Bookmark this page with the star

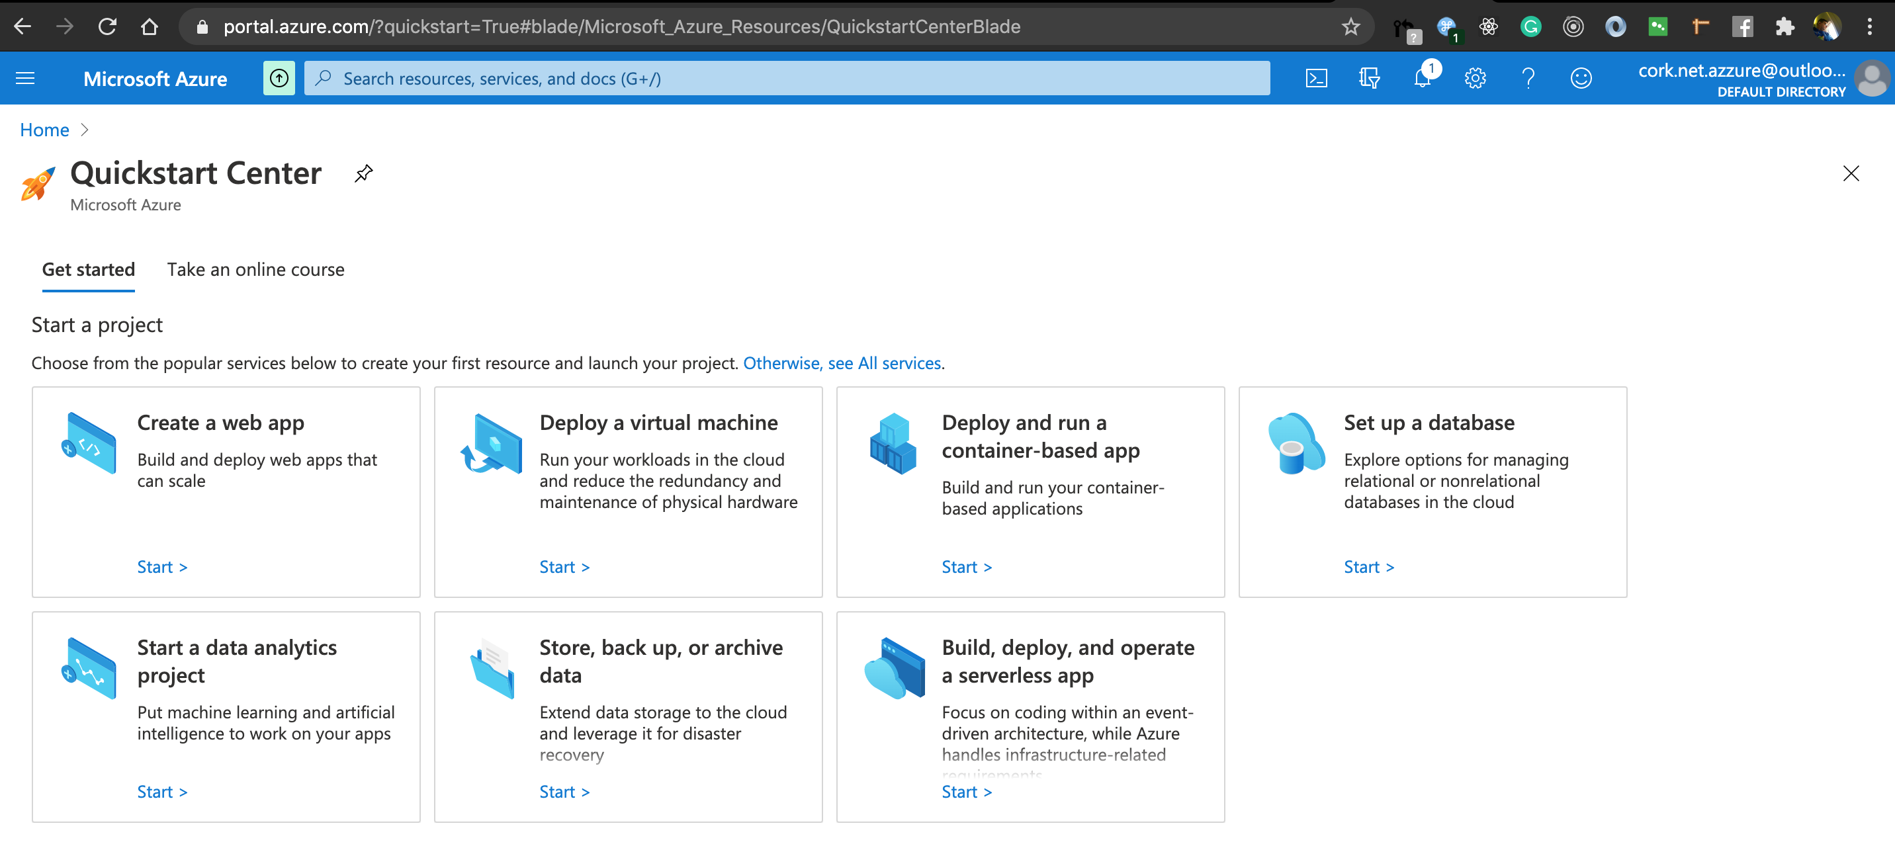(x=1350, y=26)
